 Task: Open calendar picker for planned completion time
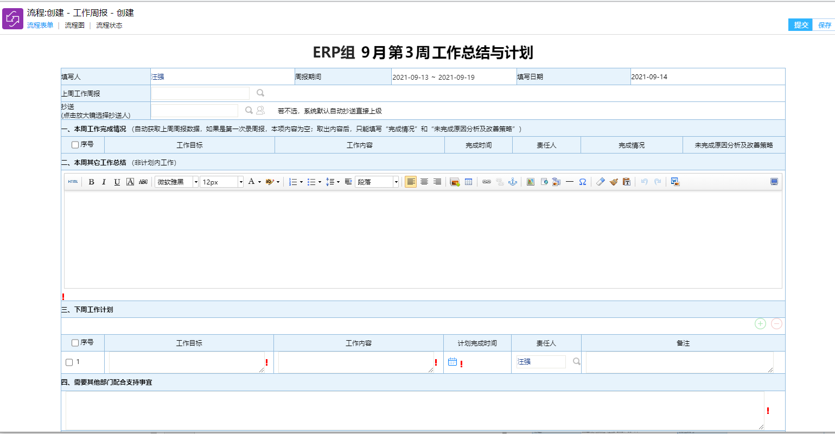(x=452, y=362)
